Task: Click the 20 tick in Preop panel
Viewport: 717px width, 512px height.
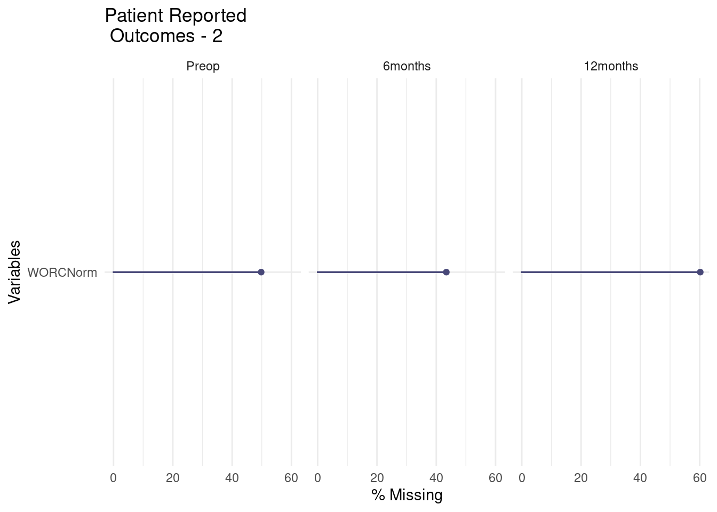Action: pyautogui.click(x=172, y=478)
